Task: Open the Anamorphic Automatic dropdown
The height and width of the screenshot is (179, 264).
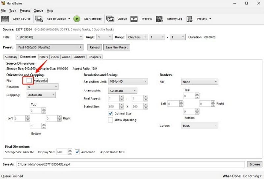Action: pyautogui.click(x=122, y=91)
